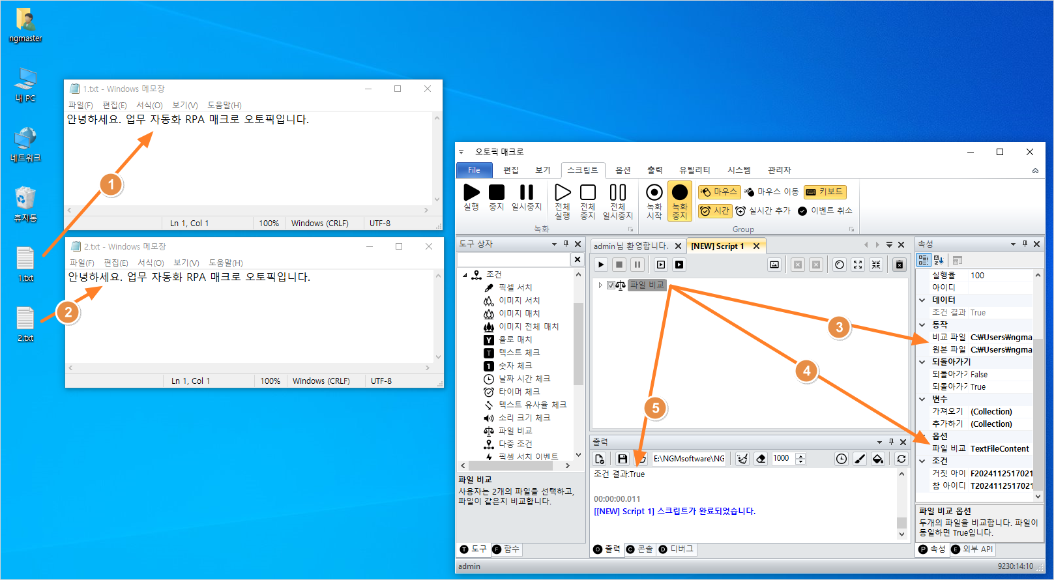Viewport: 1054px width, 580px height.
Task: Open the File ribbon tab
Action: click(x=474, y=170)
